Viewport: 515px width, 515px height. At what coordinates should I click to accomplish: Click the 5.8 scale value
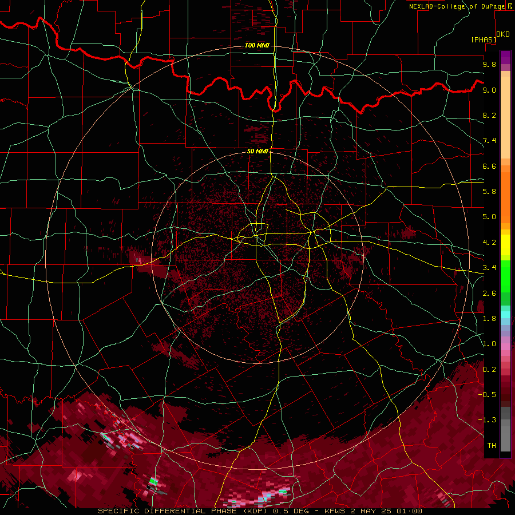[489, 191]
